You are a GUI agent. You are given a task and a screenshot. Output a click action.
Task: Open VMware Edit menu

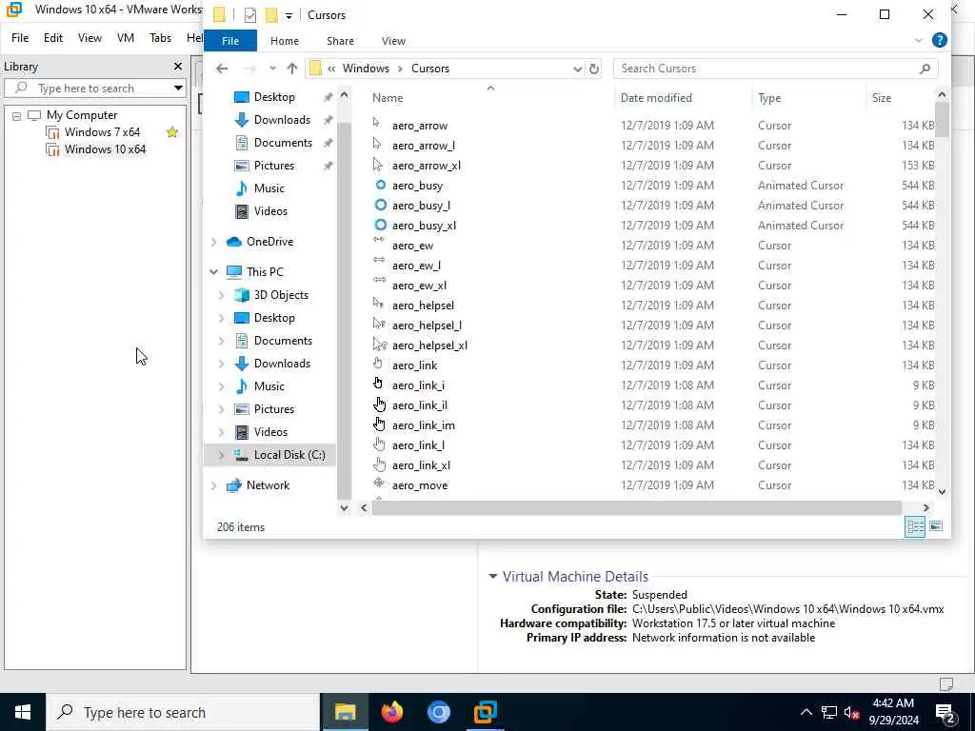tap(53, 38)
